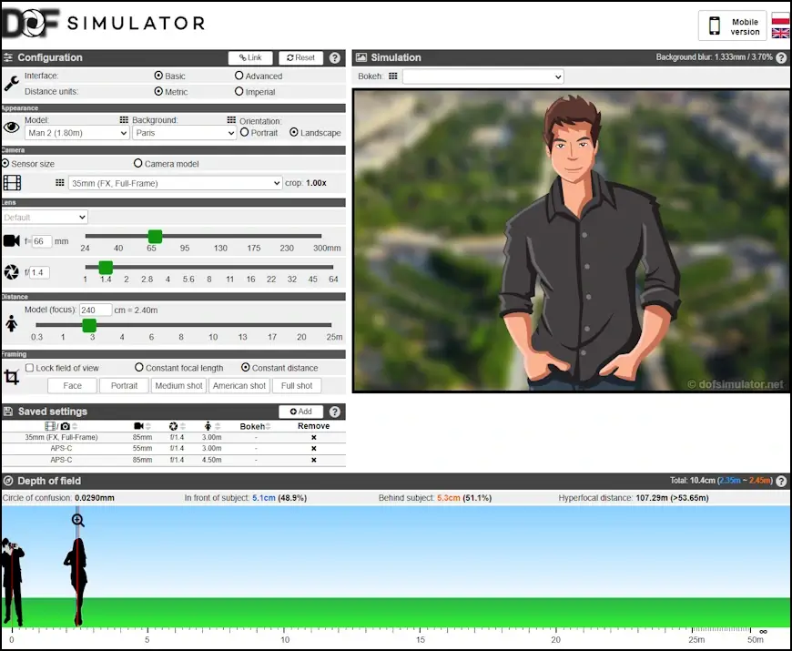The width and height of the screenshot is (792, 651).
Task: Select the Full shot framing preset
Action: [x=296, y=385]
